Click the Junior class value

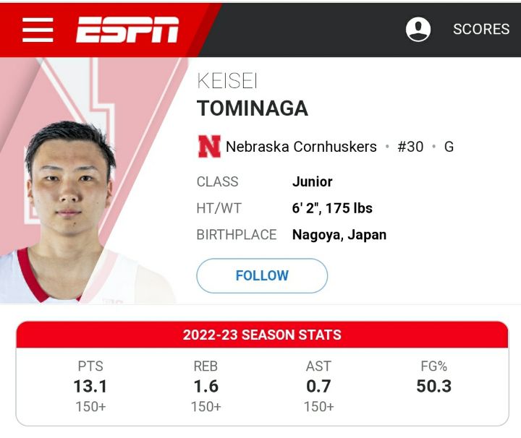click(x=313, y=181)
